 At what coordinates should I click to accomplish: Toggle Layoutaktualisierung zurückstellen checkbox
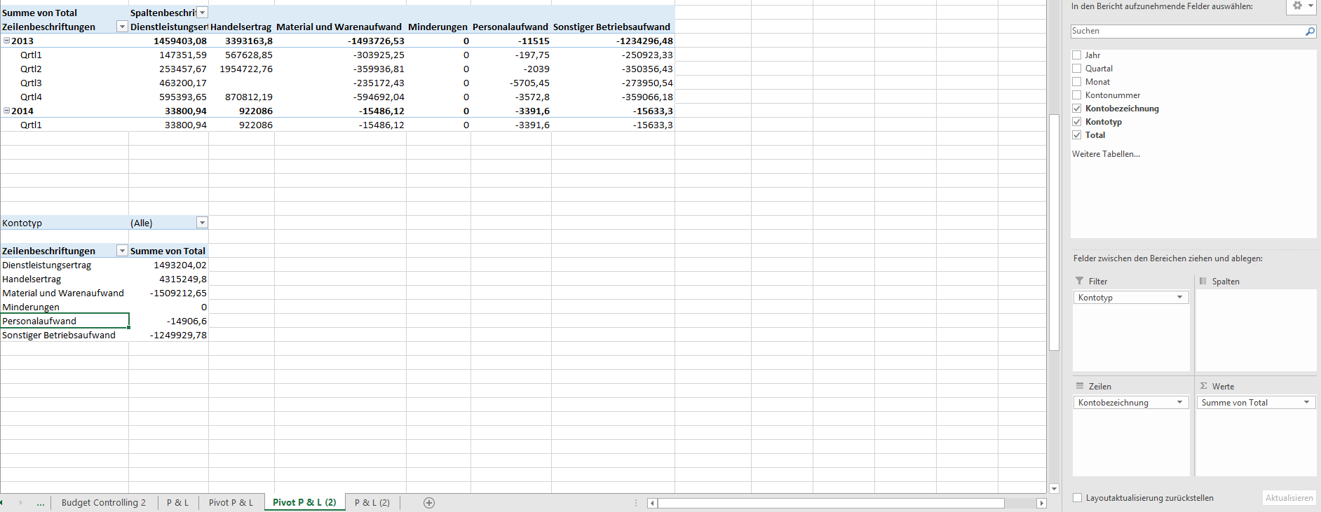(x=1078, y=498)
